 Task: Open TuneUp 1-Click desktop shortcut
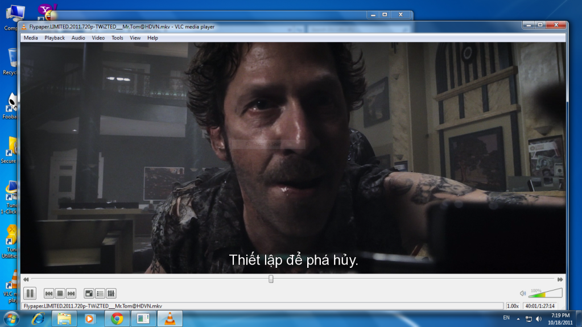pyautogui.click(x=10, y=197)
